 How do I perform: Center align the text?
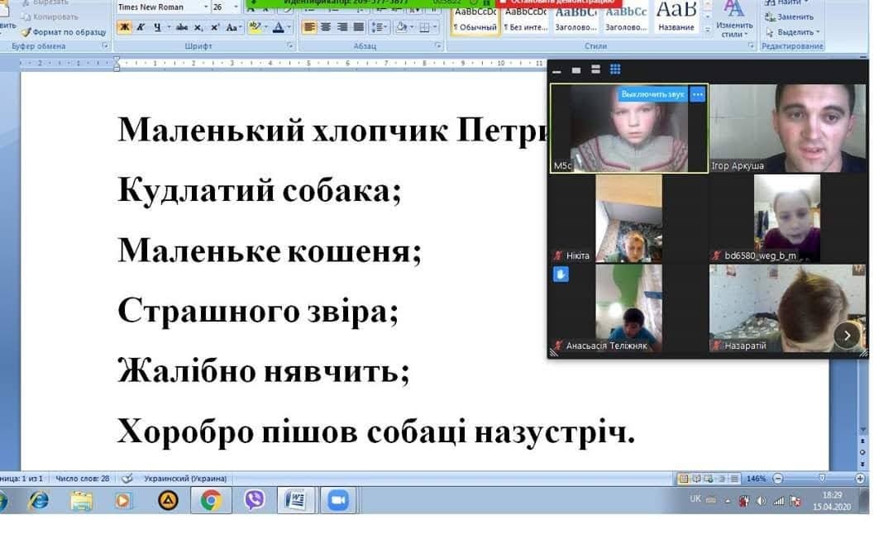tap(326, 27)
